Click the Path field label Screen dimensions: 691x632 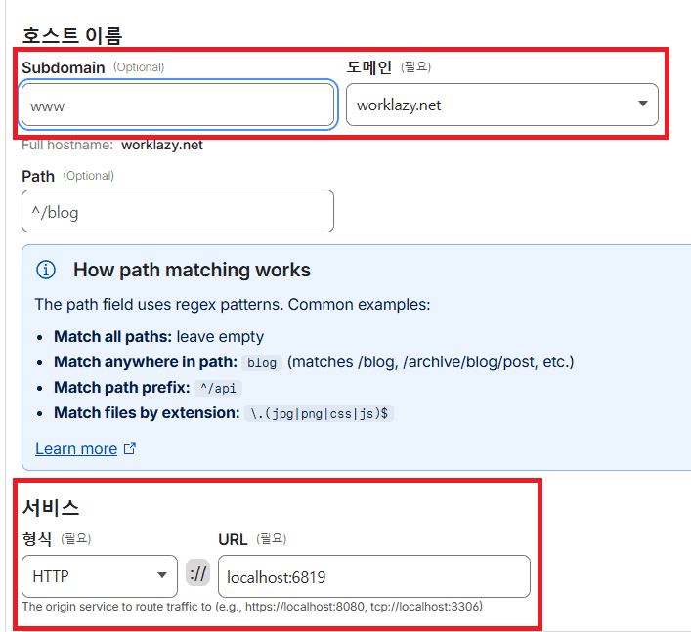(x=38, y=176)
